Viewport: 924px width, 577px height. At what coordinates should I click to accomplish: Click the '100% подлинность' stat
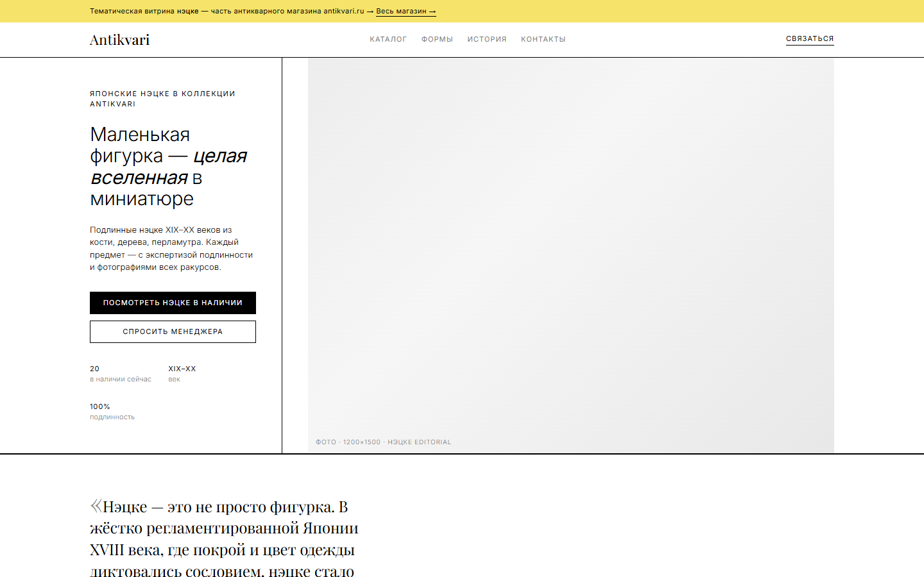(x=112, y=412)
